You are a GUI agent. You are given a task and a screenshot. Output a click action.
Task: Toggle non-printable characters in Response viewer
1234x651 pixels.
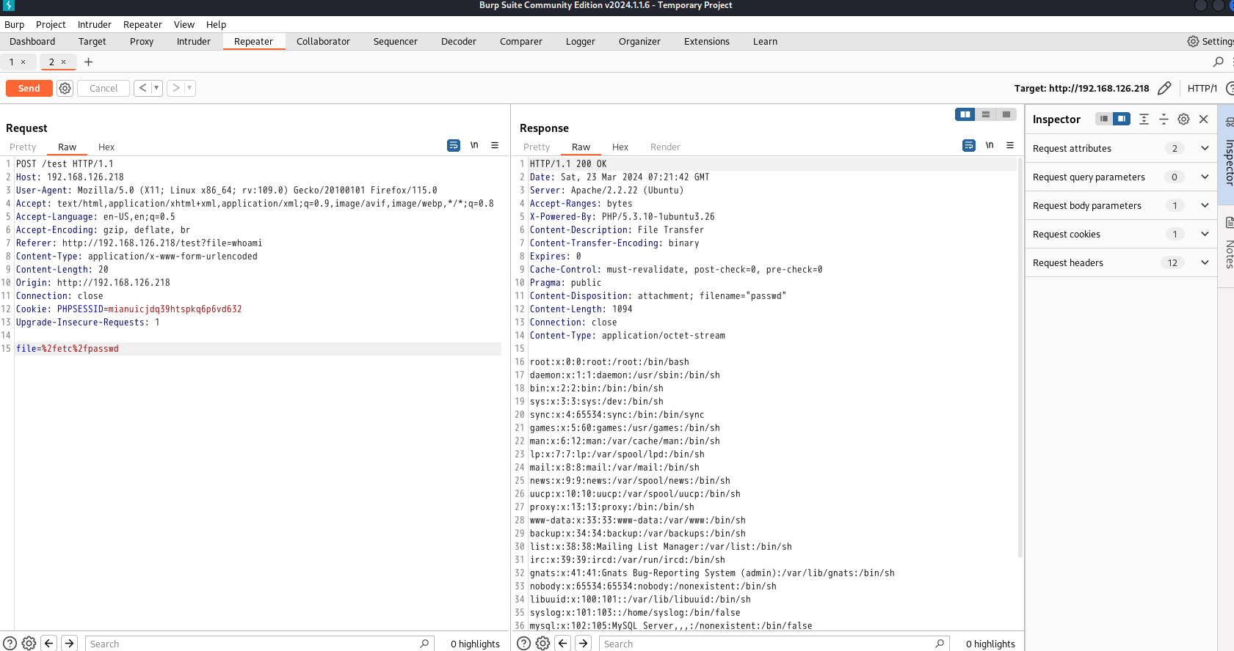pyautogui.click(x=990, y=145)
